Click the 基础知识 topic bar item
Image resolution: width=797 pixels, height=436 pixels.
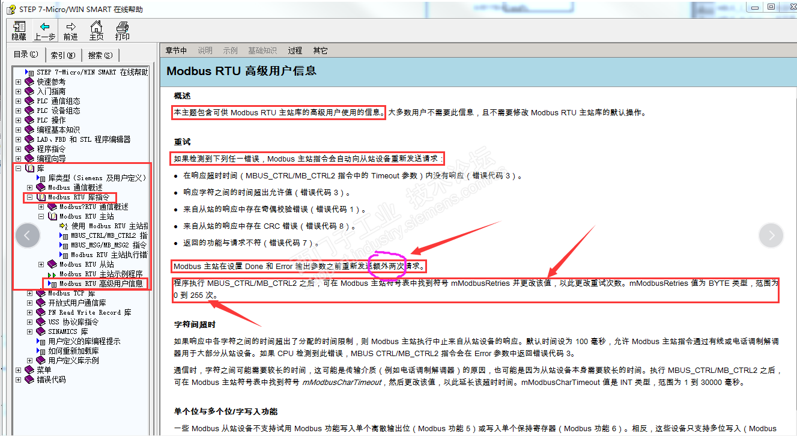(x=262, y=50)
